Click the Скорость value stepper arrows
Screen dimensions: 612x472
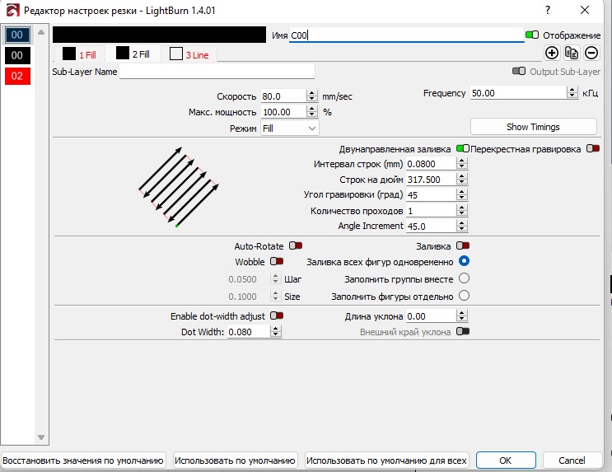click(x=311, y=96)
